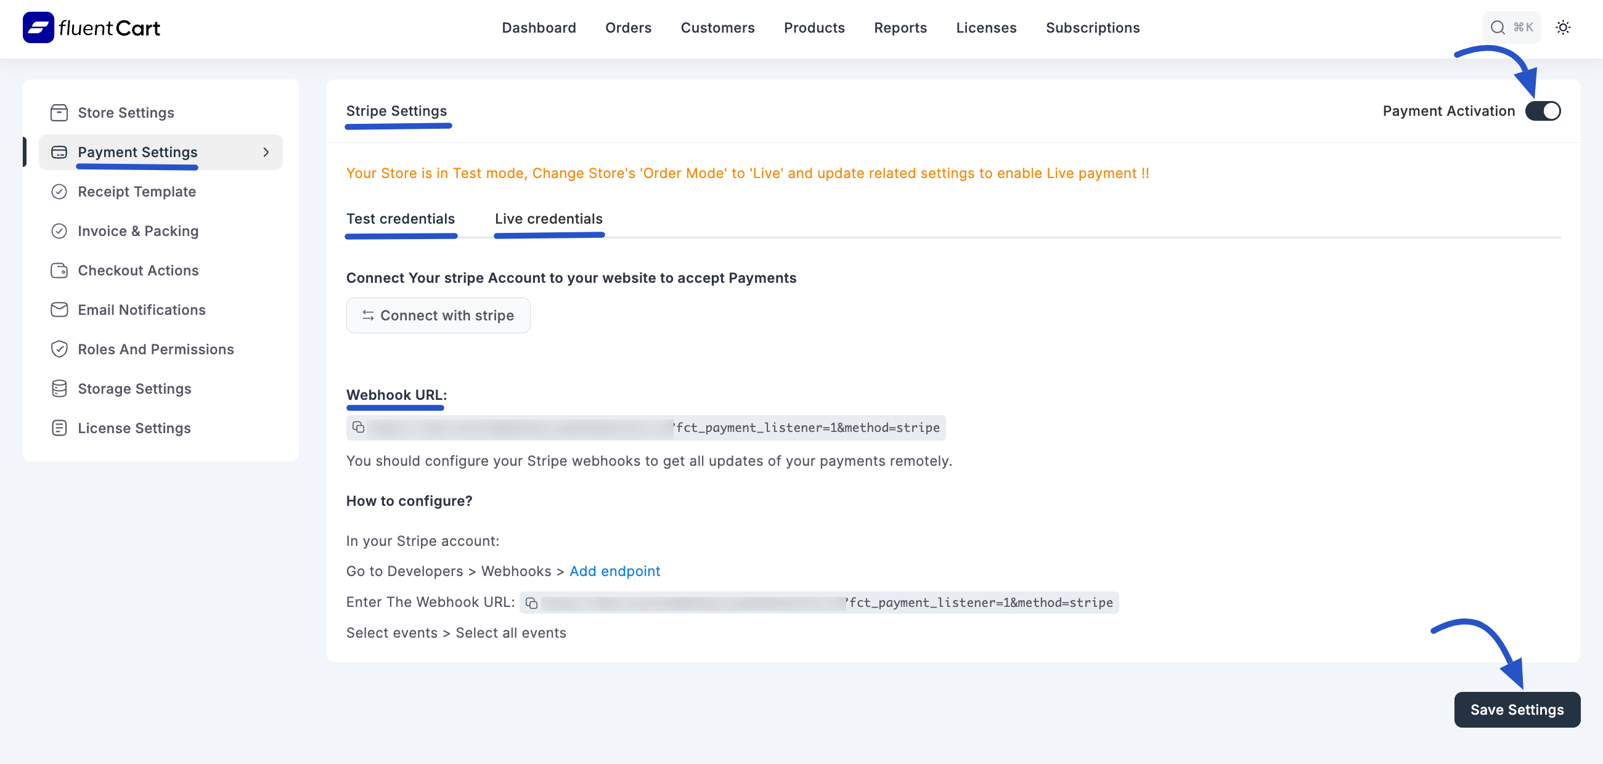The height and width of the screenshot is (764, 1603).
Task: Click the fluentCart logo
Action: 91,27
